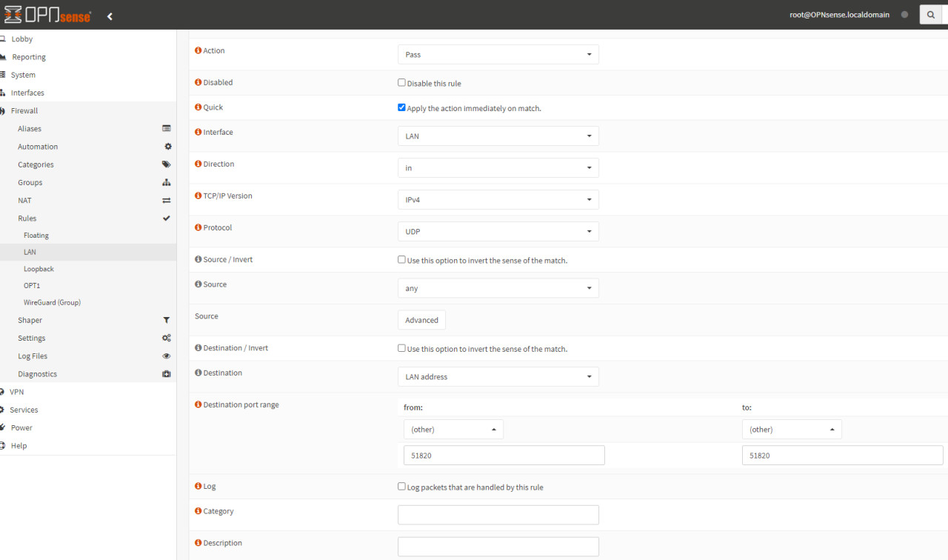The width and height of the screenshot is (948, 560).
Task: Open the VPN menu in sidebar
Action: [x=16, y=392]
